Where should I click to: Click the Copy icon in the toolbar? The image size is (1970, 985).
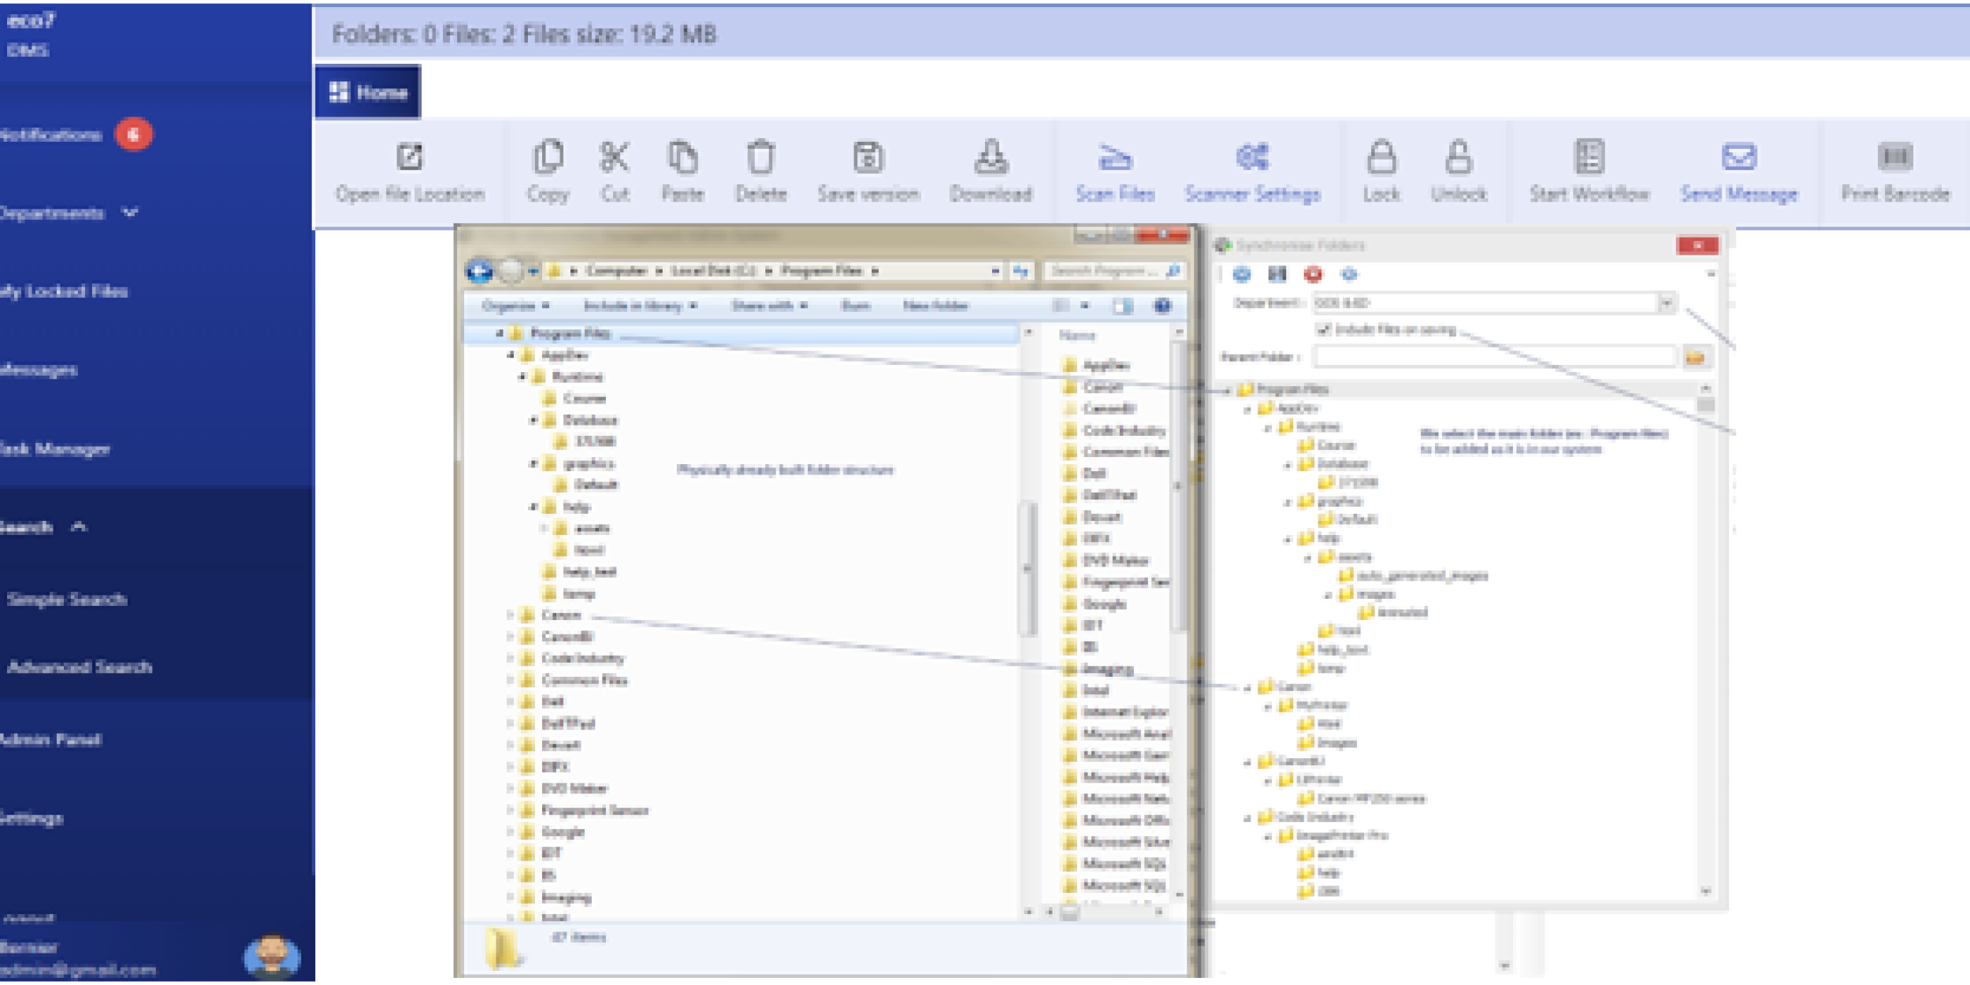coord(548,157)
